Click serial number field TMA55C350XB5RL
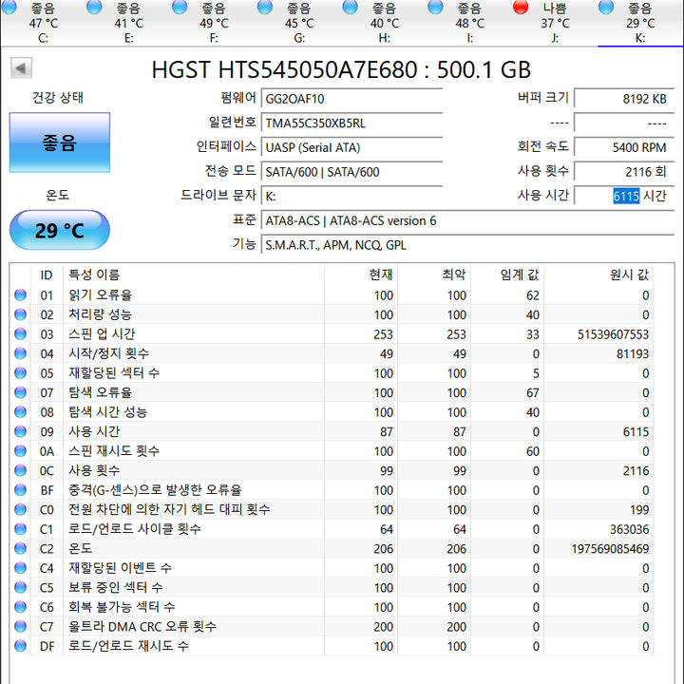This screenshot has height=684, width=684. (x=351, y=123)
